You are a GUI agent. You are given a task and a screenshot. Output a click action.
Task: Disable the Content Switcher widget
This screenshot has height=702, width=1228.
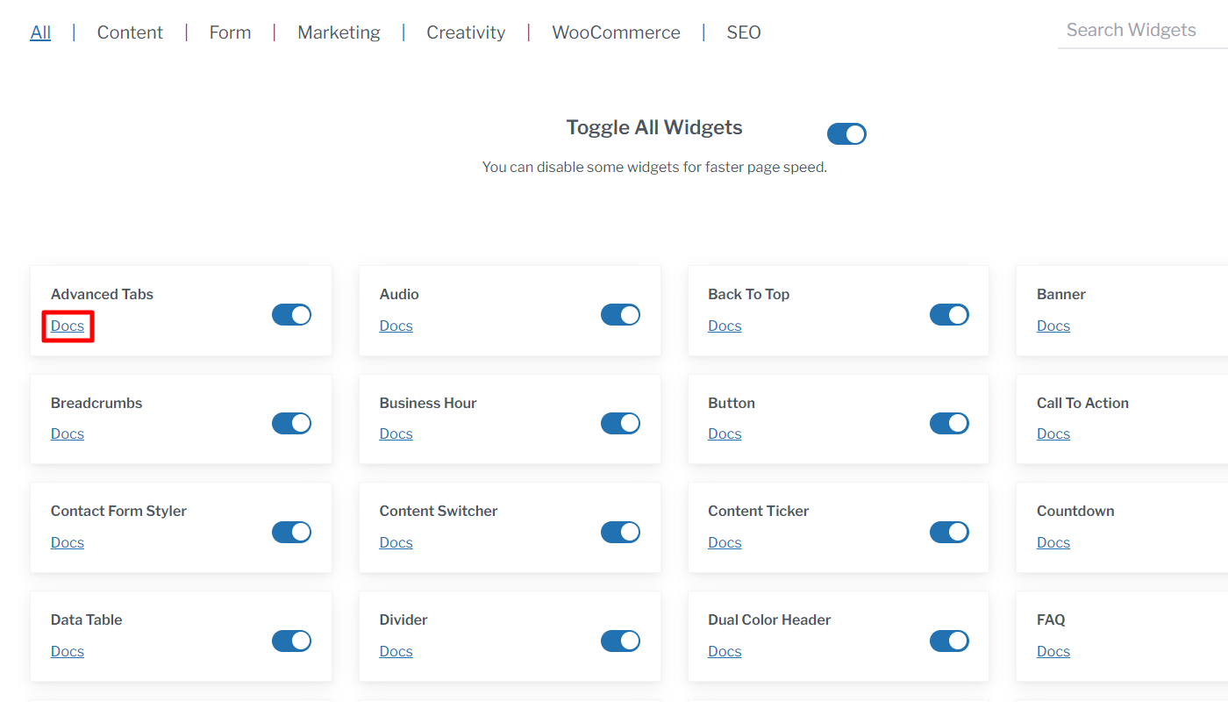tap(620, 532)
